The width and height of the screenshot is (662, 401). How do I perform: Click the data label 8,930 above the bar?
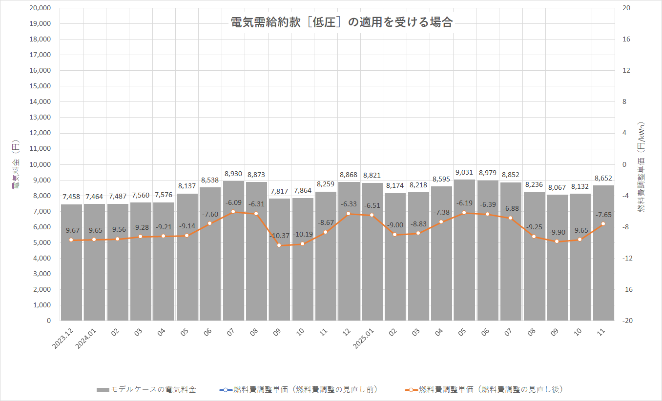[233, 174]
